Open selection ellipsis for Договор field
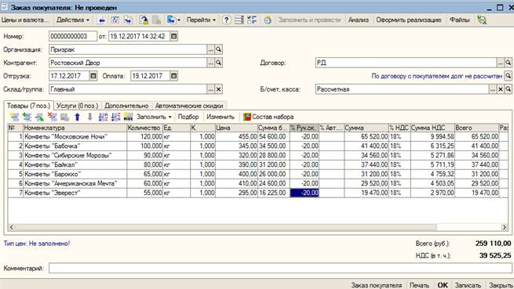The width and height of the screenshot is (514, 289). (500, 63)
